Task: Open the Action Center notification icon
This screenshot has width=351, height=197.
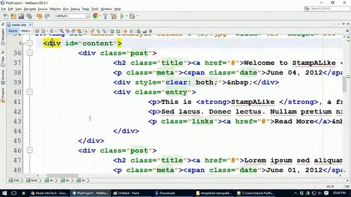Action: (326, 193)
